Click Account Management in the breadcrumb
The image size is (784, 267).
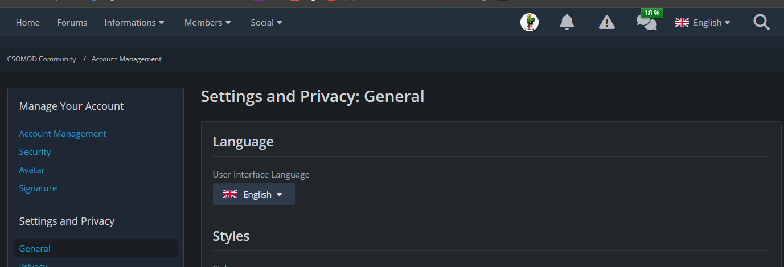point(126,59)
